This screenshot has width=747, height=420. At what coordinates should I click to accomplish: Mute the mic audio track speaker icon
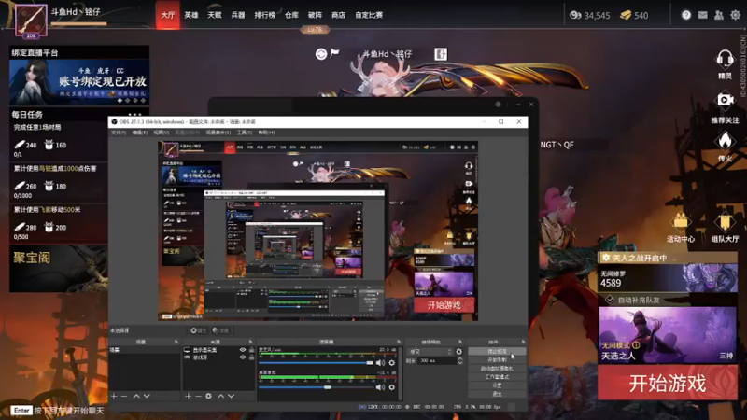coord(380,363)
